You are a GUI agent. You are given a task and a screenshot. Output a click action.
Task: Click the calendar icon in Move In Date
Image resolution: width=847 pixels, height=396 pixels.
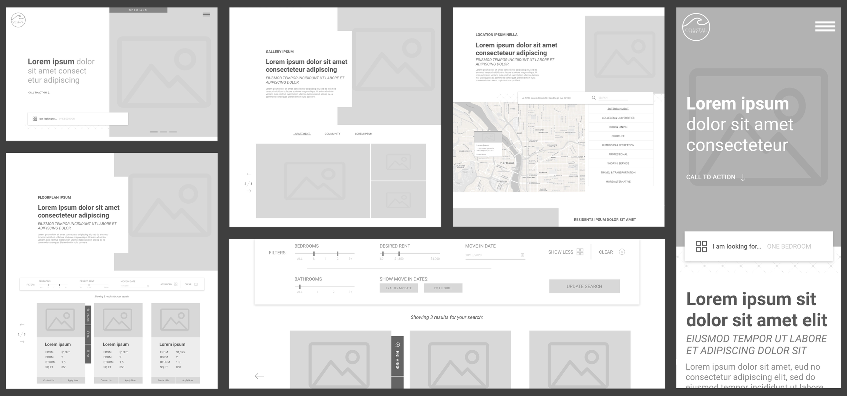(522, 255)
